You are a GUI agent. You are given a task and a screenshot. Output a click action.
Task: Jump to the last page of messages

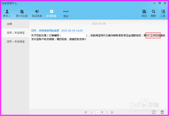click(x=112, y=112)
